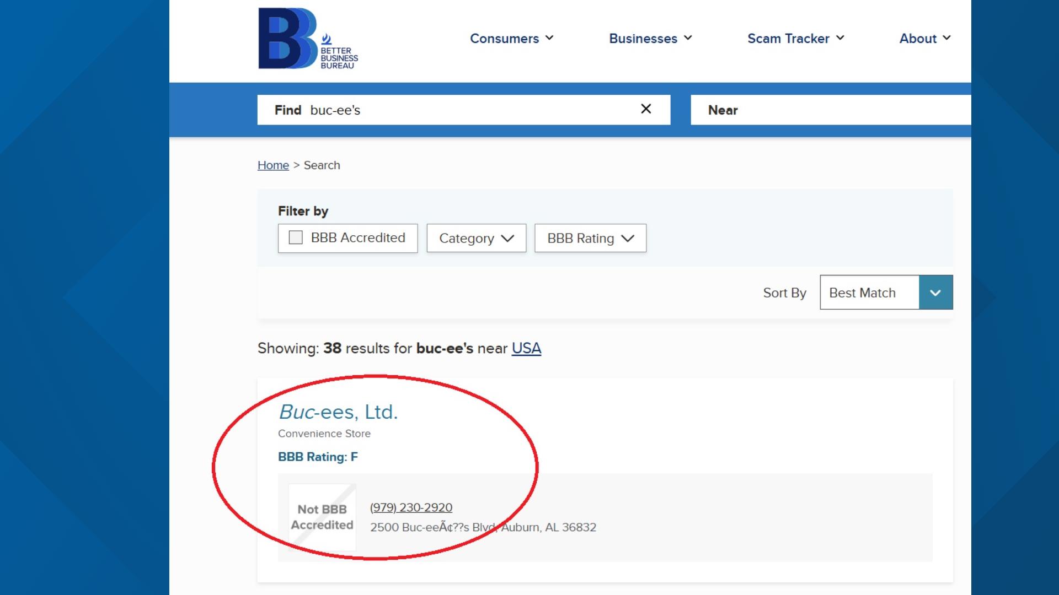Click the Not BBB Accredited badge
Viewport: 1059px width, 595px height.
322,517
